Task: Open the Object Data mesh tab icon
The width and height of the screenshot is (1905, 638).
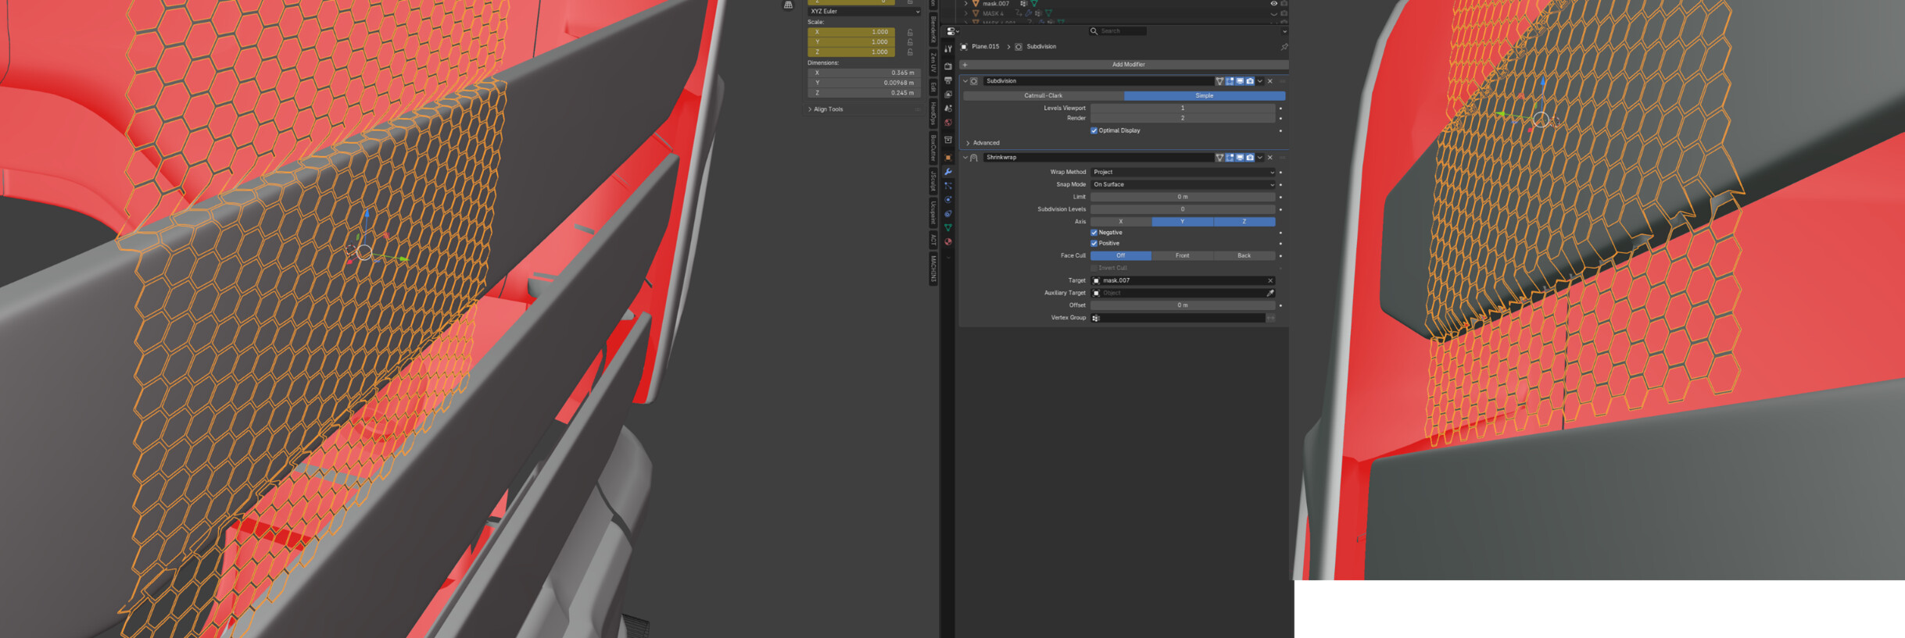Action: (948, 227)
